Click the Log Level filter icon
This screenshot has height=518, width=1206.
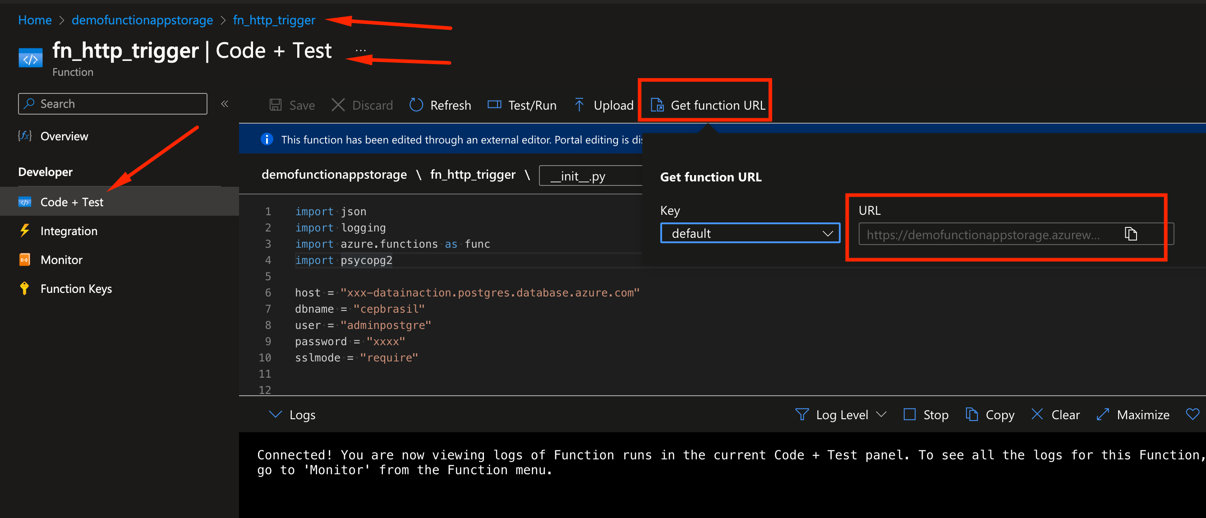(802, 415)
